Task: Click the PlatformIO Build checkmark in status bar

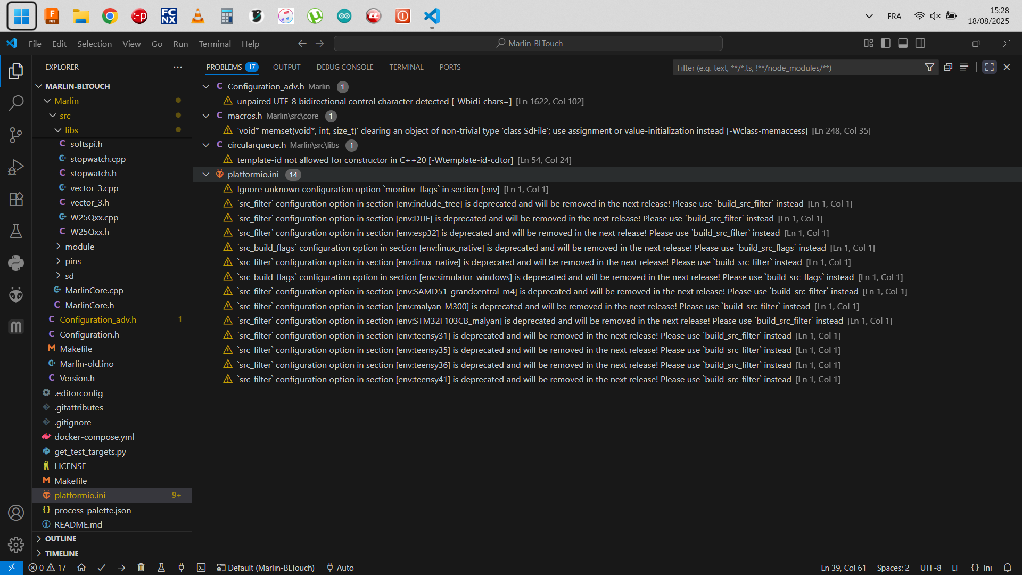Action: click(x=101, y=568)
